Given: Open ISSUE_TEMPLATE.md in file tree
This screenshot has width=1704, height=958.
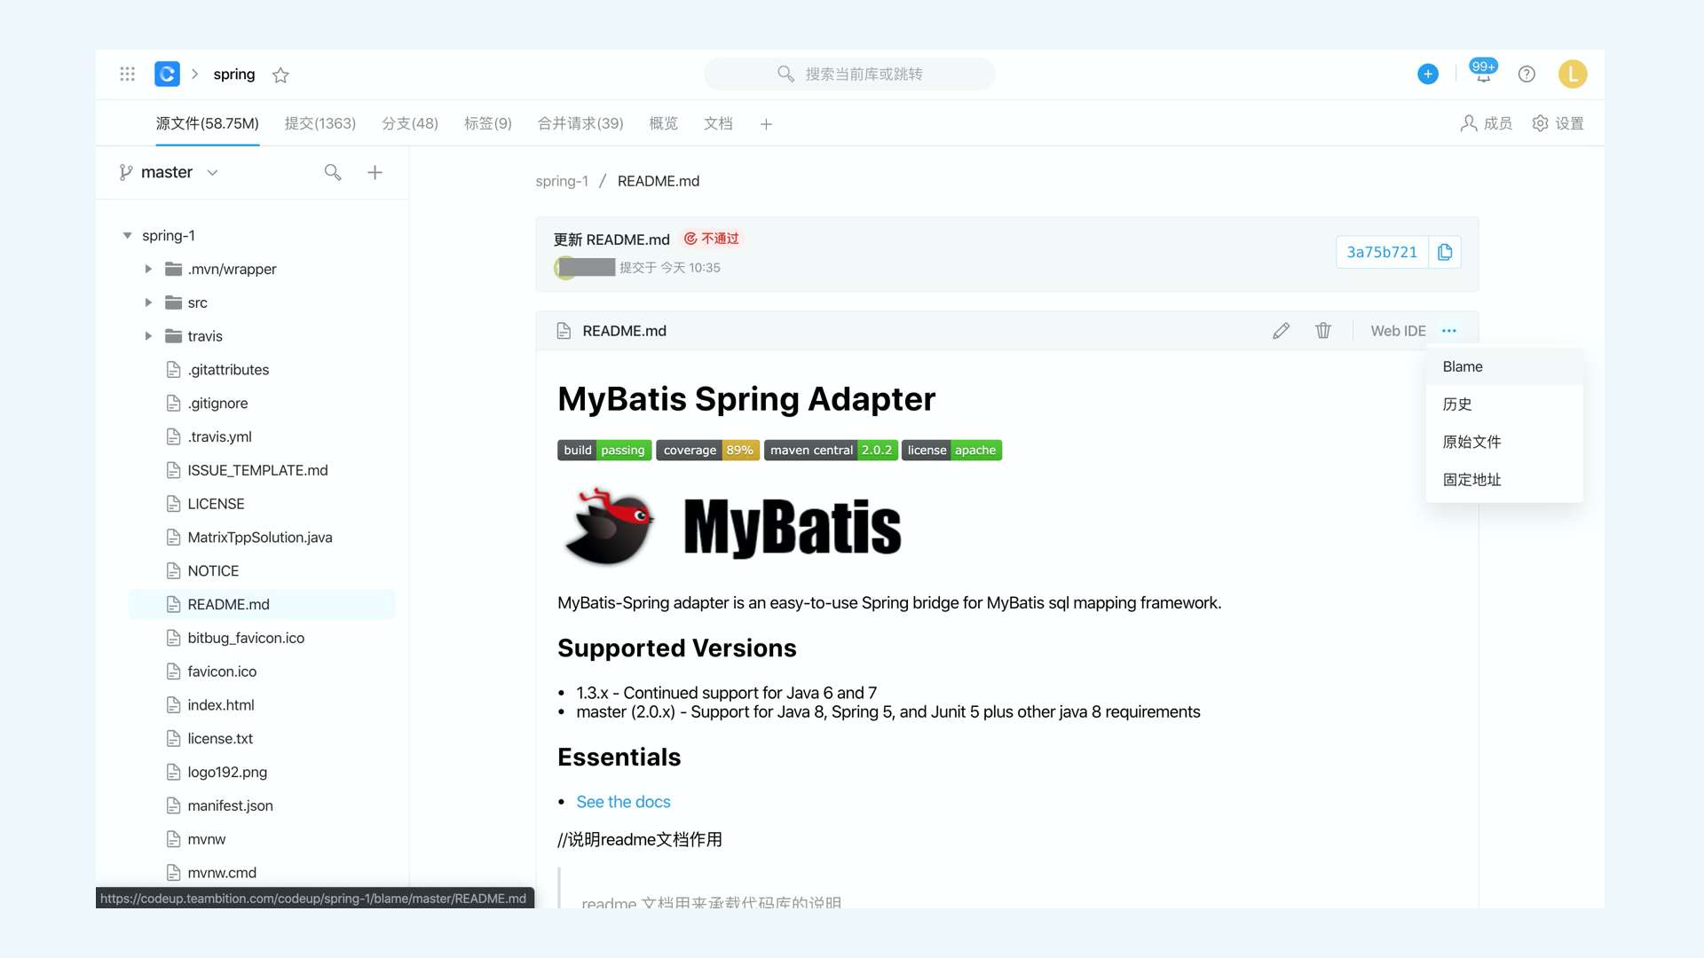Looking at the screenshot, I should pos(257,471).
